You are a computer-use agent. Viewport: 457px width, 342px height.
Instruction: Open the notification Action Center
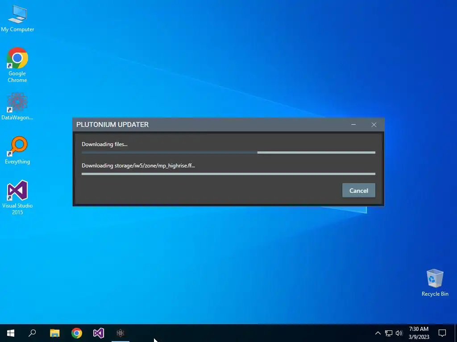click(x=442, y=333)
